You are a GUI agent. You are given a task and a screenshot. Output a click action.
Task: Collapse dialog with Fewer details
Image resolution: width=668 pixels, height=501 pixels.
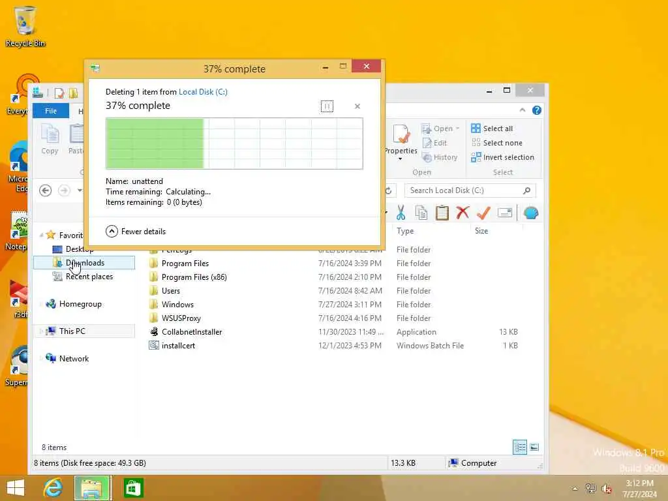[x=136, y=232]
